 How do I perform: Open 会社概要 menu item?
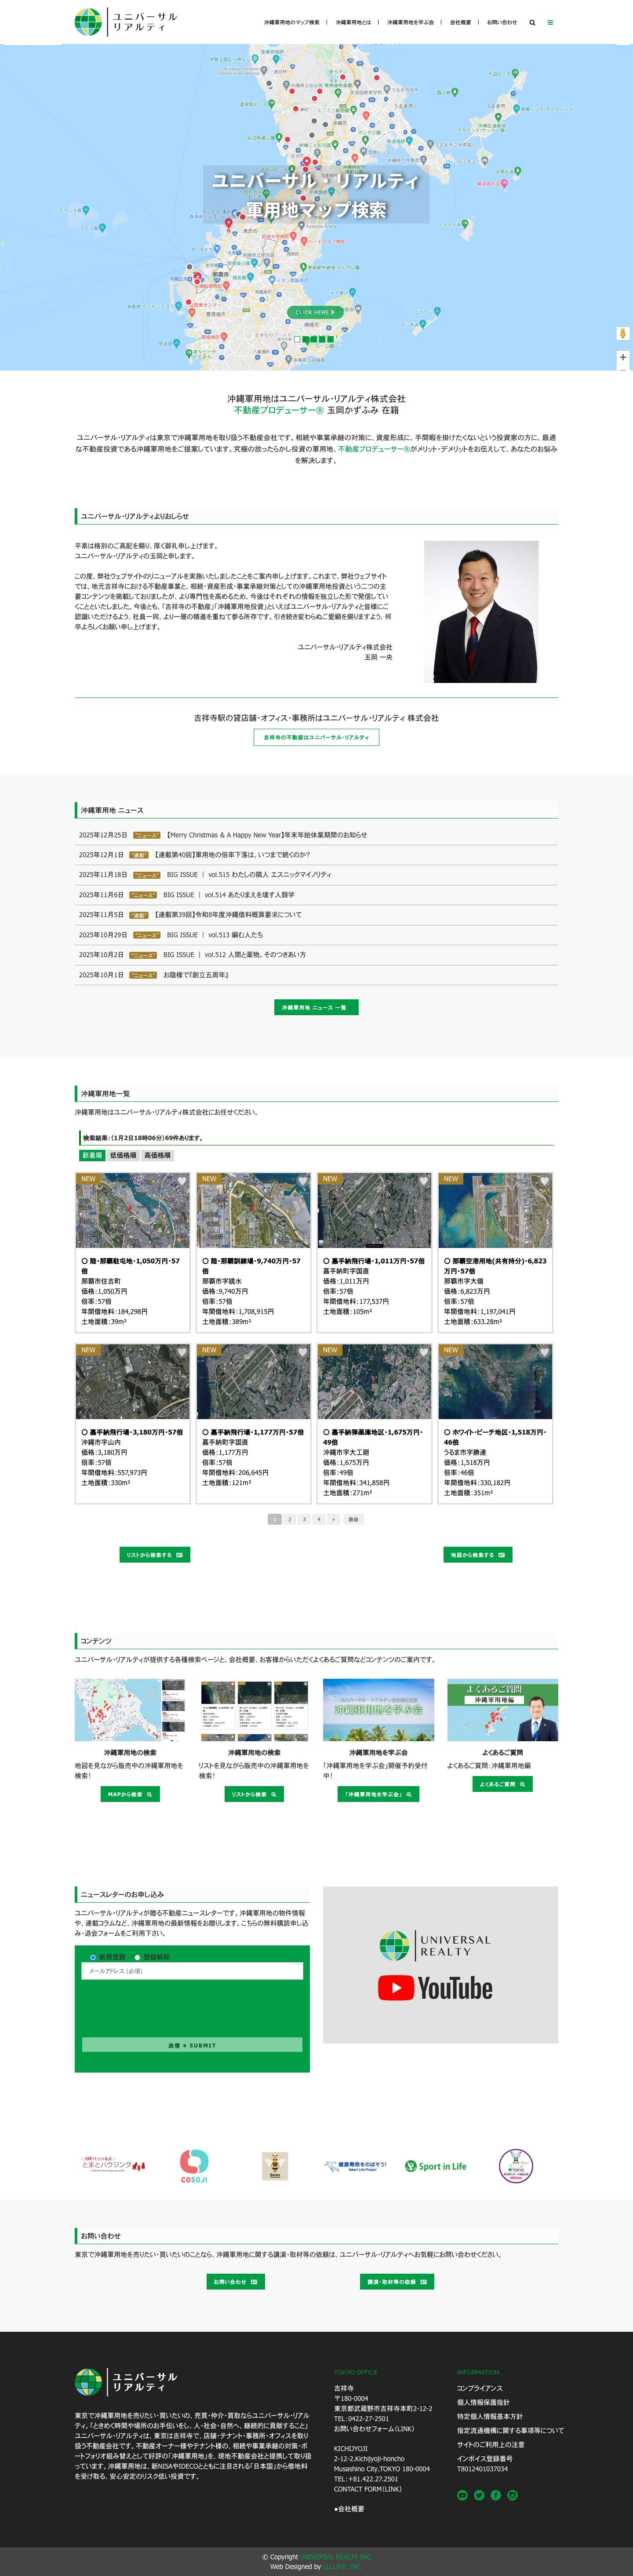[460, 22]
